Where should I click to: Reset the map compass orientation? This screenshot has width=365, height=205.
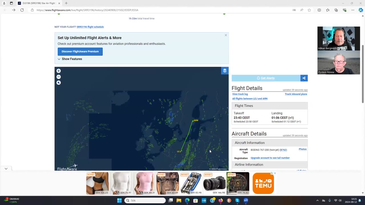(58, 83)
